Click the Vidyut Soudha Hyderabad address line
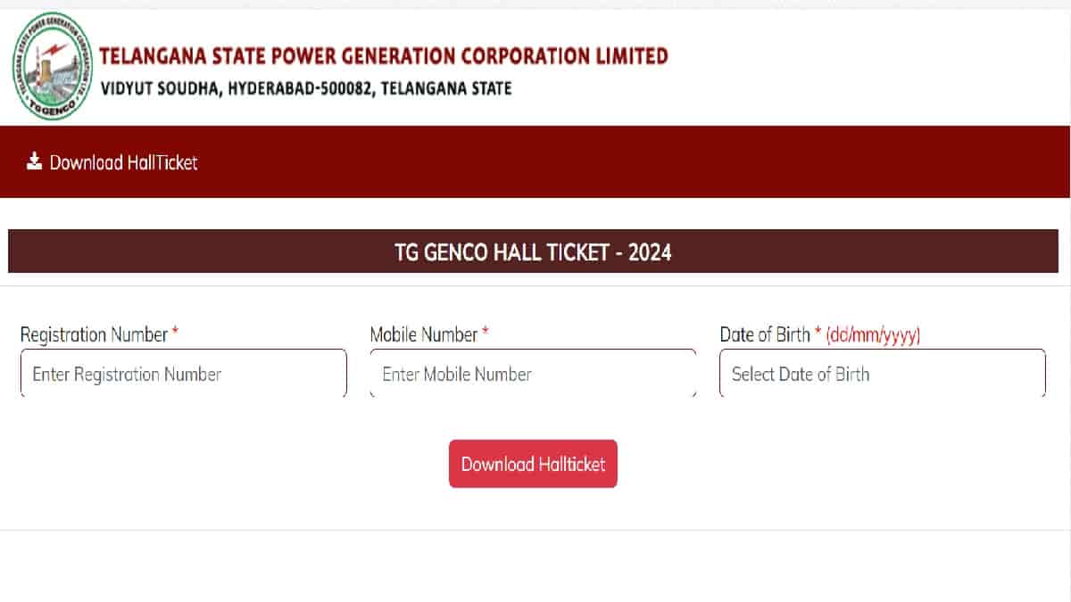Viewport: 1071px width, 602px height. [306, 88]
